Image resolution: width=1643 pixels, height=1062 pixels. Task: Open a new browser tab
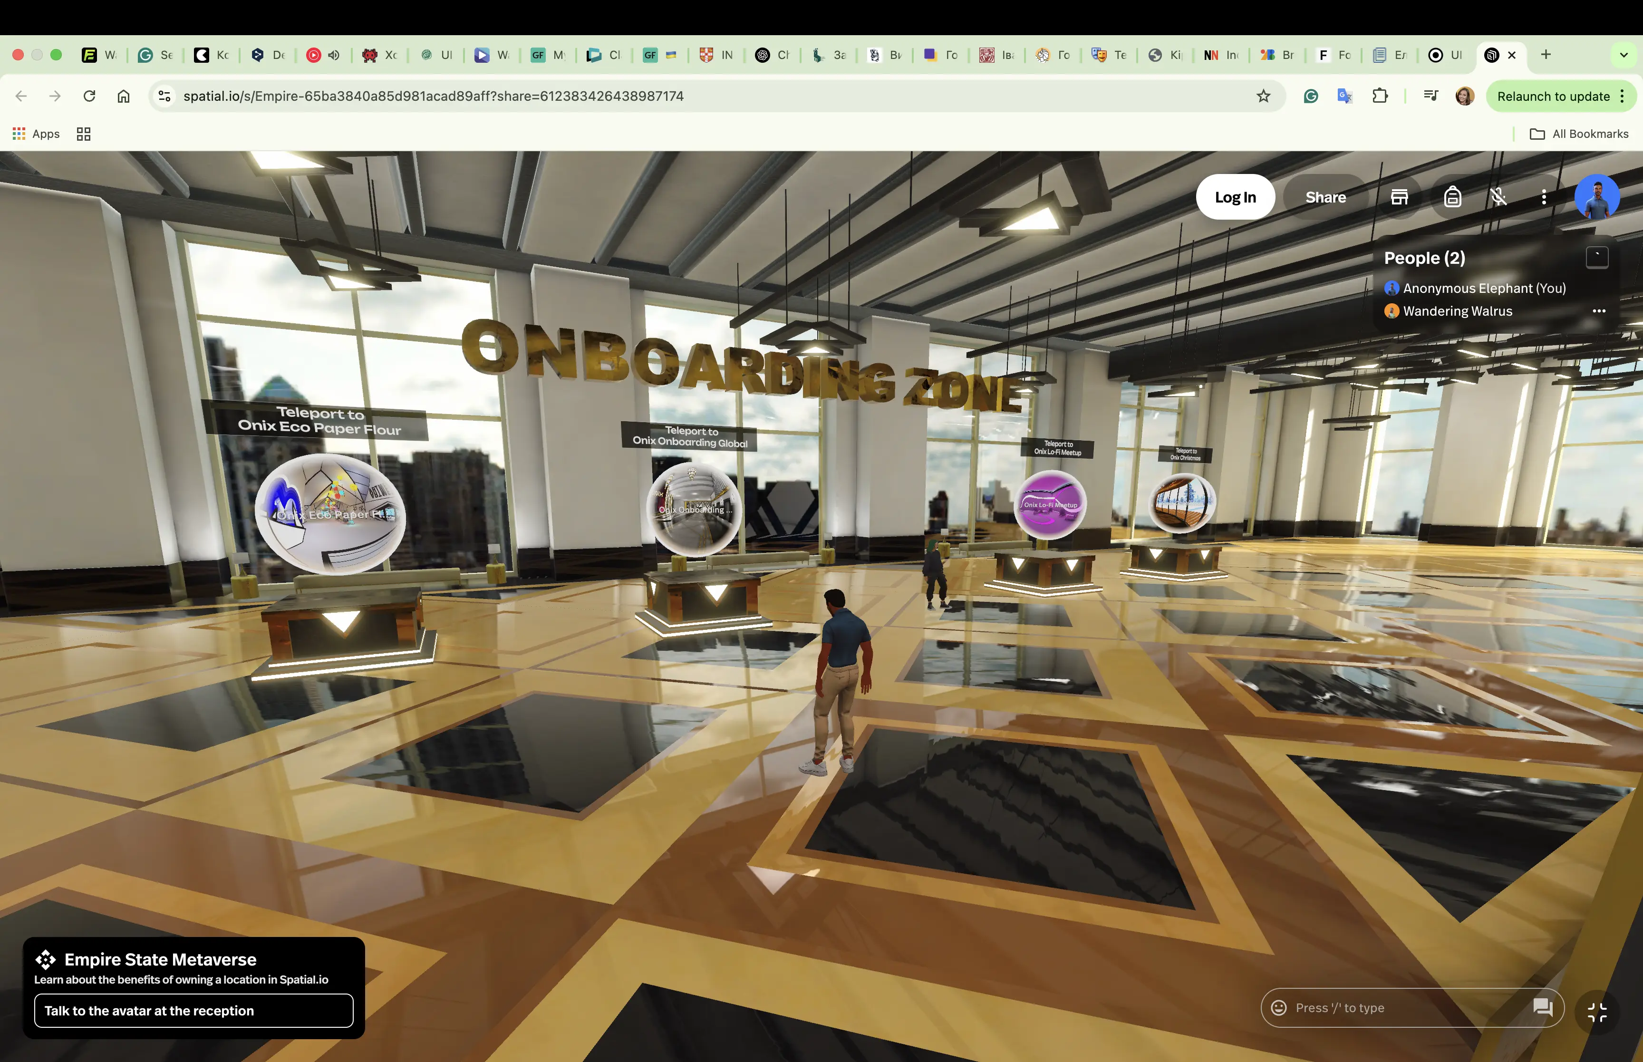[1546, 55]
